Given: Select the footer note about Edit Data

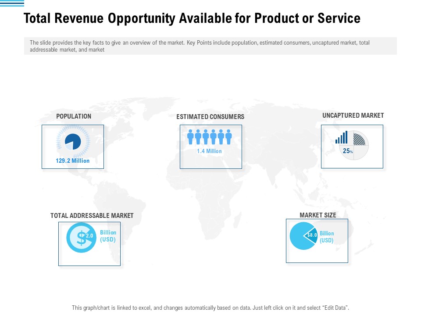Looking at the screenshot, I should tap(210, 308).
